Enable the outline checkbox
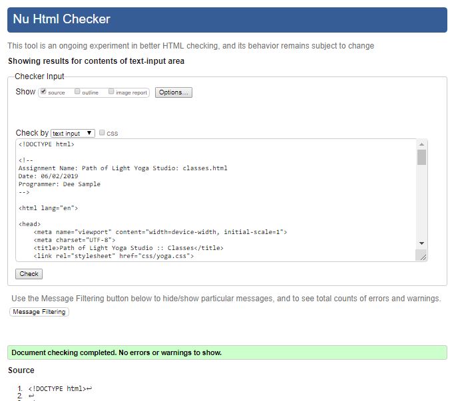The image size is (456, 401). 77,92
